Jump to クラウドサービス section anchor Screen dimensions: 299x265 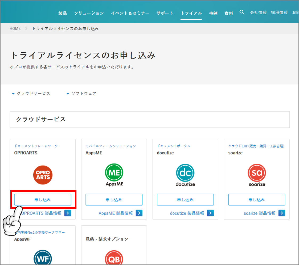coord(31,94)
